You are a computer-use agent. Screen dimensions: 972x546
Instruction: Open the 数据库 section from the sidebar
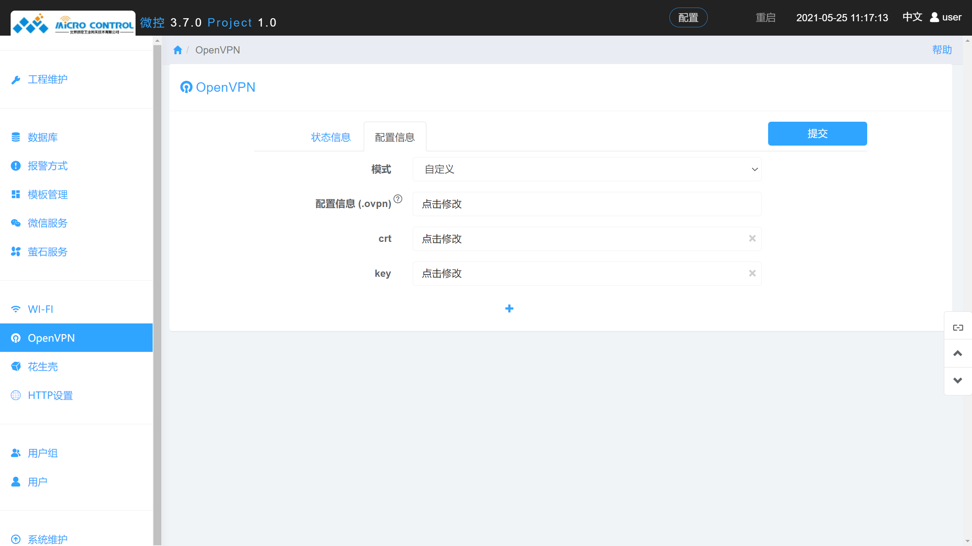(x=43, y=137)
